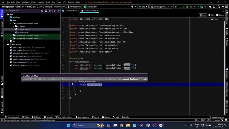Switch editor to Design view
229x129 pixels.
[220, 15]
